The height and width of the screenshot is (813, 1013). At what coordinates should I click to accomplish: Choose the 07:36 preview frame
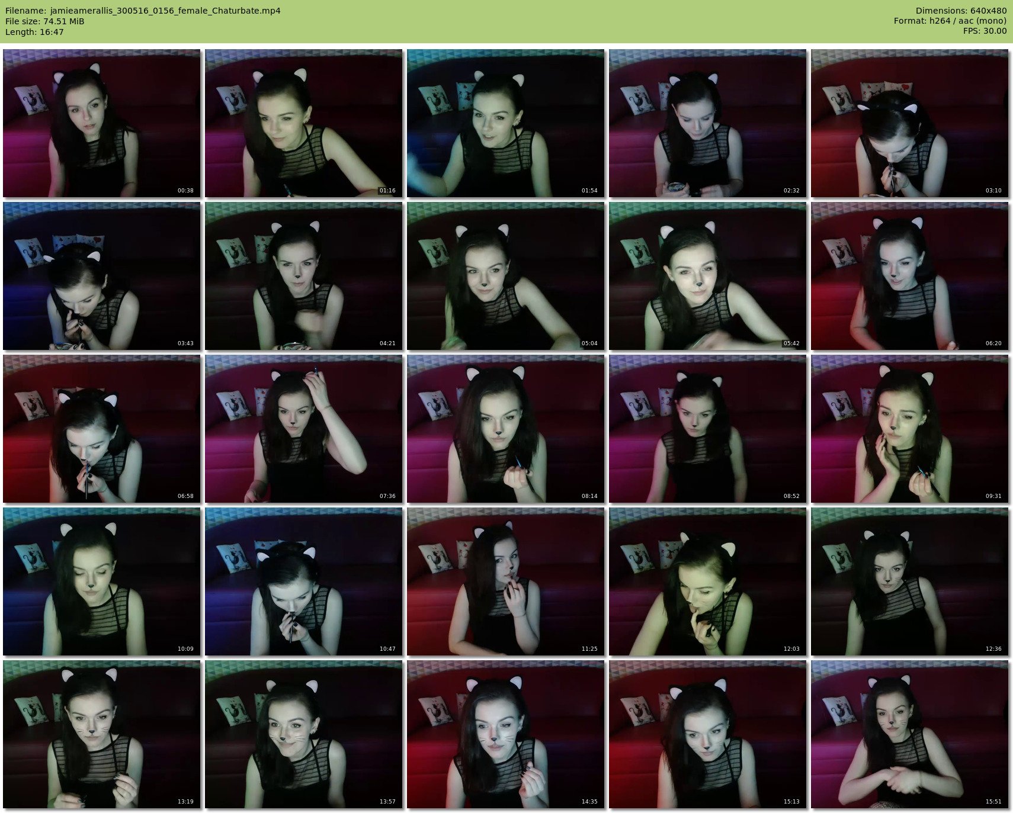(x=304, y=429)
